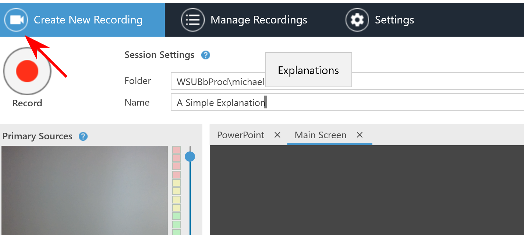524x235 pixels.
Task: Click the webcam preview under Primary Sources
Action: coord(85,191)
